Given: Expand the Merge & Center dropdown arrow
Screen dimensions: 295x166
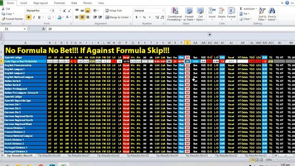Looking at the screenshot, I should pos(130,18).
